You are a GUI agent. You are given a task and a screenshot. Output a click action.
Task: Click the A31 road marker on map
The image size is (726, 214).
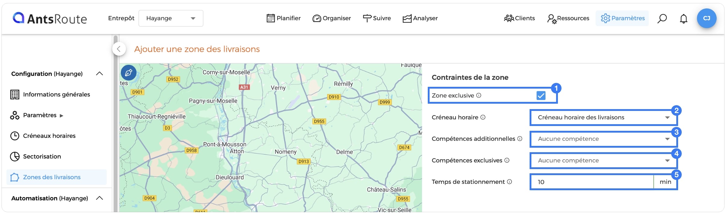244,87
